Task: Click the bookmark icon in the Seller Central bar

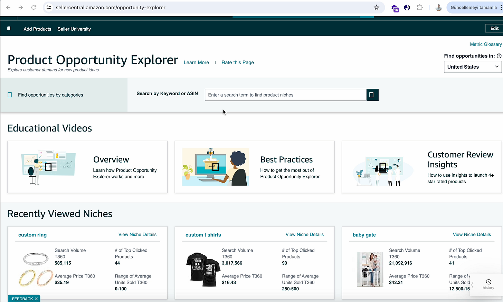Action: click(x=9, y=29)
